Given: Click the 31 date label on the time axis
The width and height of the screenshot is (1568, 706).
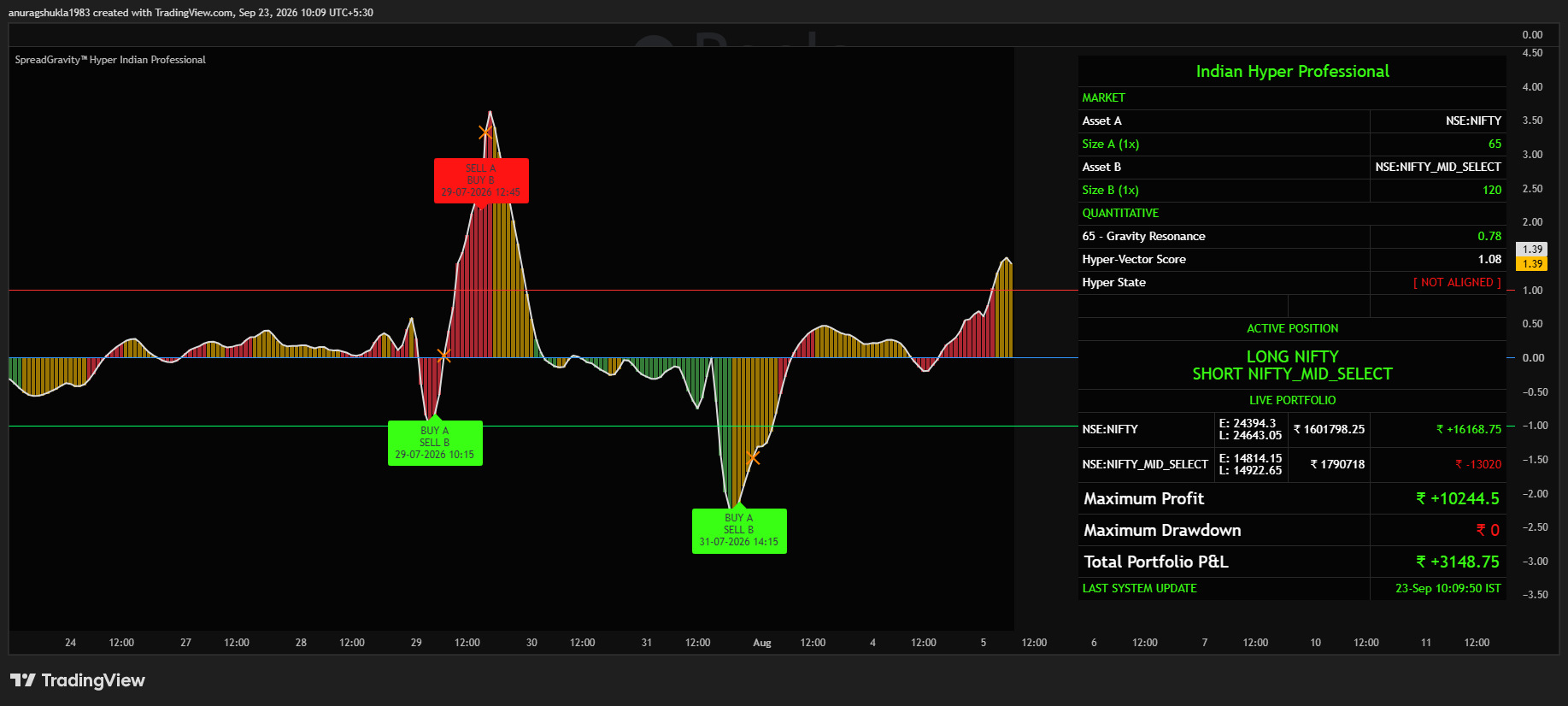Looking at the screenshot, I should tap(647, 643).
